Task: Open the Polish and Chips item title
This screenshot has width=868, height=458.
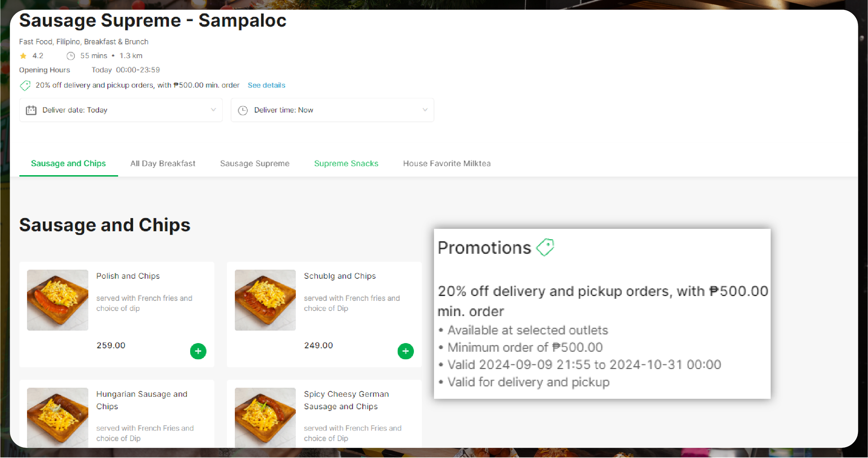Action: [128, 276]
